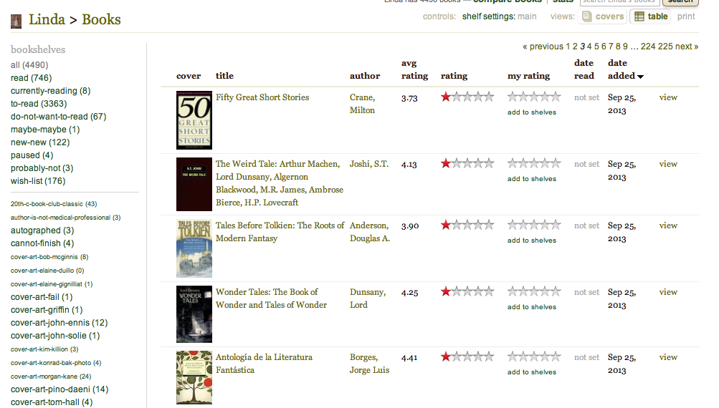Image resolution: width=719 pixels, height=408 pixels.
Task: Open the probably-not (3) shelf
Action: pyautogui.click(x=42, y=168)
